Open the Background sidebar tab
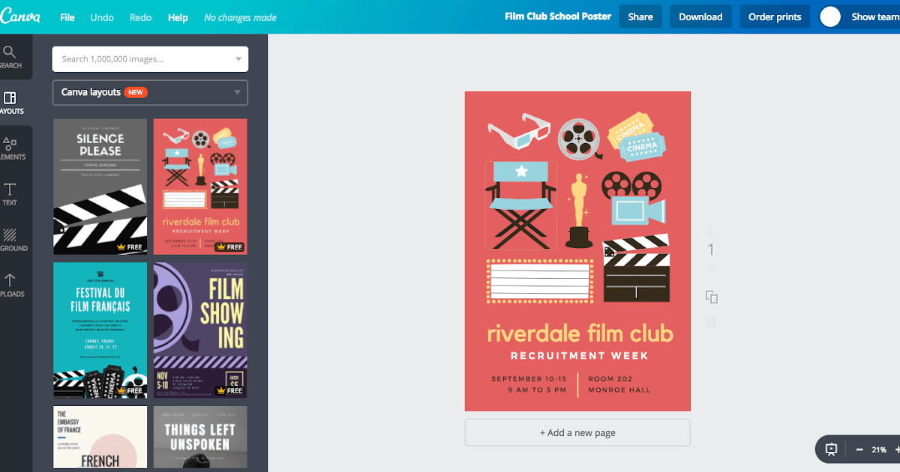Viewport: 900px width, 472px height. (13, 240)
